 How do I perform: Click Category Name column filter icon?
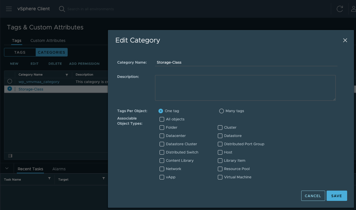(x=67, y=75)
